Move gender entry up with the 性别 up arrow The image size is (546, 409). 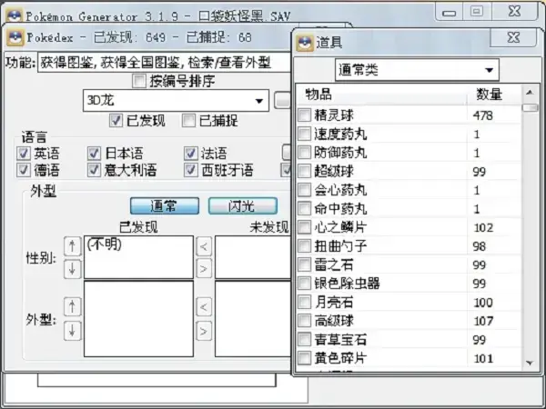(73, 246)
